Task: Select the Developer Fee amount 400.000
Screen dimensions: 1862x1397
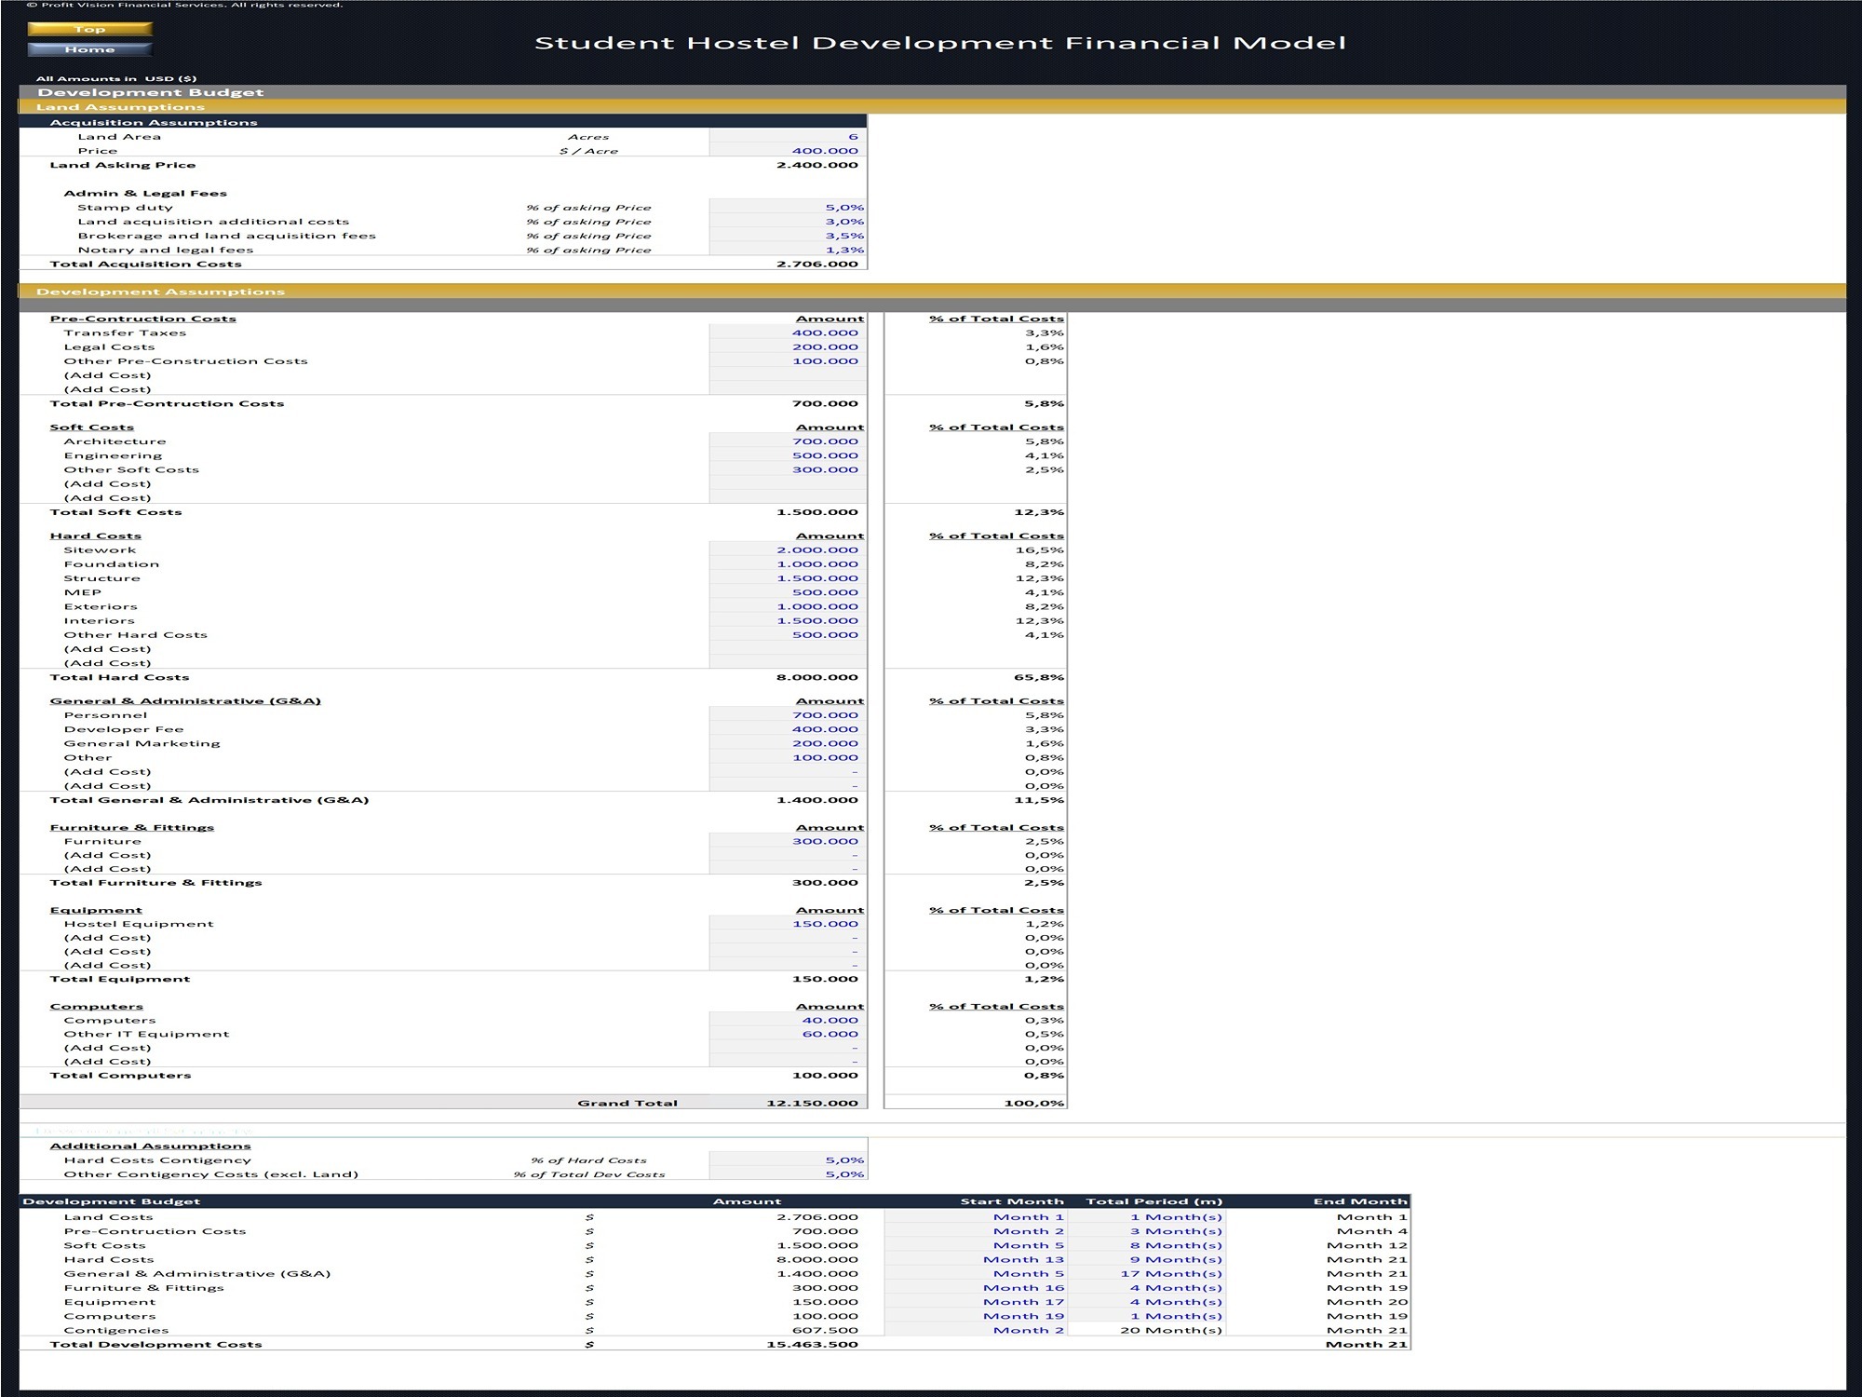Action: [x=788, y=729]
